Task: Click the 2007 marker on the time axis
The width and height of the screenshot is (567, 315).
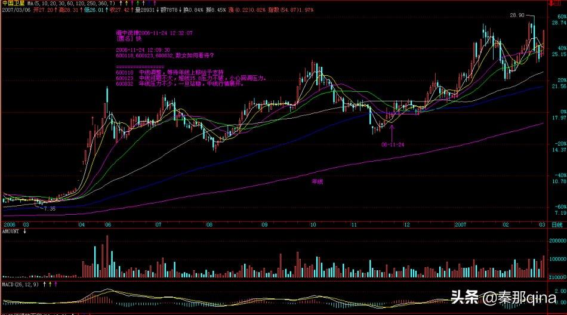Action: (x=460, y=225)
